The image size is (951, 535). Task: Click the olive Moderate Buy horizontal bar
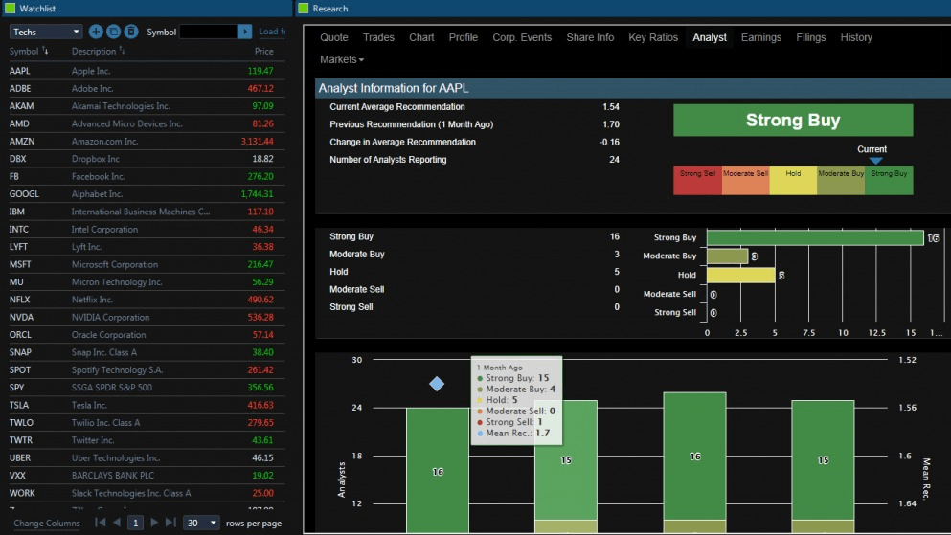[727, 256]
